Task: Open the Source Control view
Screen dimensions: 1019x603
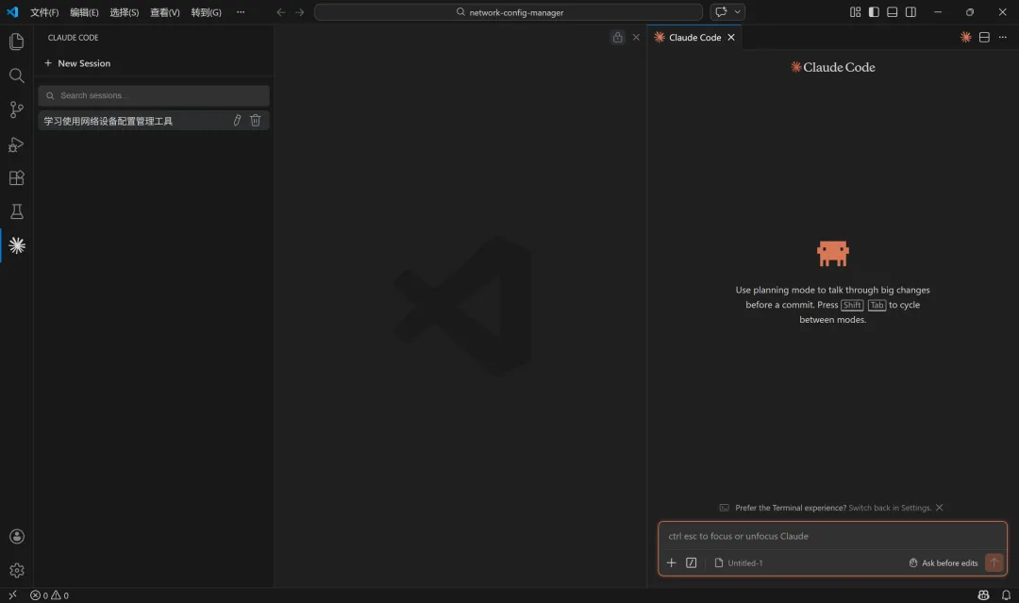Action: (17, 109)
